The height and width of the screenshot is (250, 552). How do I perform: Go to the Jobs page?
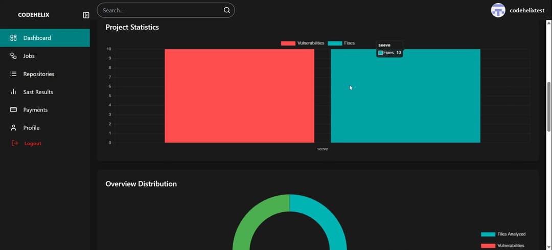[44, 56]
